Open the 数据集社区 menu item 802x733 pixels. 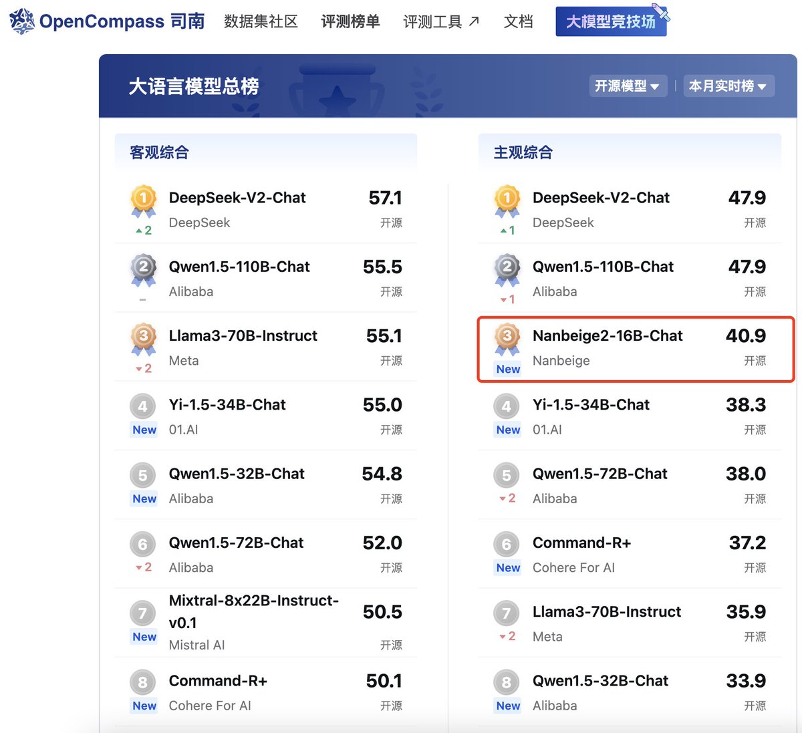click(261, 21)
